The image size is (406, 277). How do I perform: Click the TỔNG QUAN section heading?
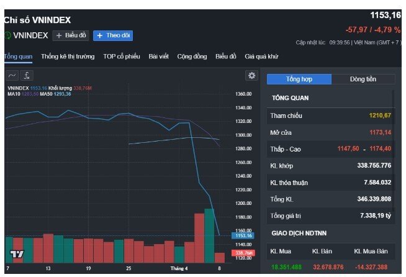(x=290, y=98)
